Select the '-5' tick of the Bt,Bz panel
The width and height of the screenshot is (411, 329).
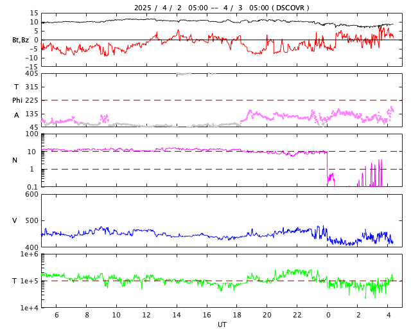coord(33,49)
